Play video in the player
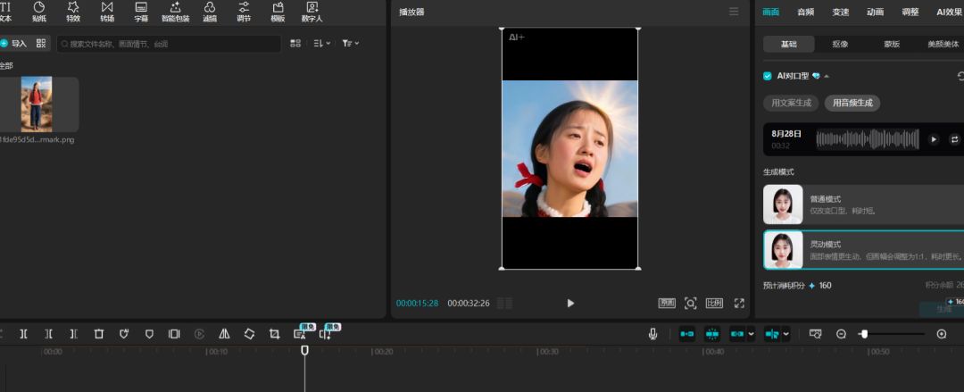Image resolution: width=964 pixels, height=392 pixels. (x=569, y=303)
